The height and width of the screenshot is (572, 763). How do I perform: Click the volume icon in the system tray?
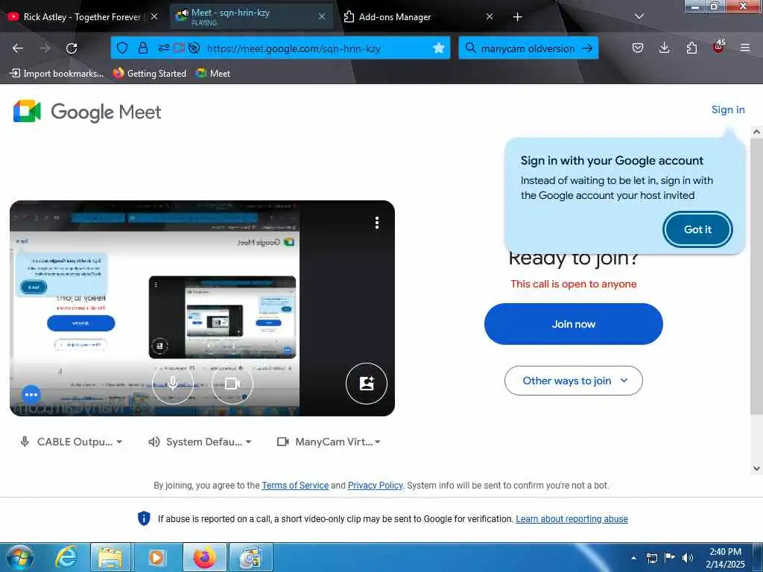(x=688, y=558)
